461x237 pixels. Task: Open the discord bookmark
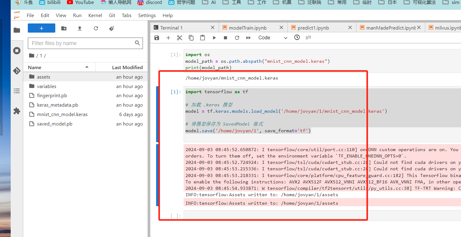[150, 2]
